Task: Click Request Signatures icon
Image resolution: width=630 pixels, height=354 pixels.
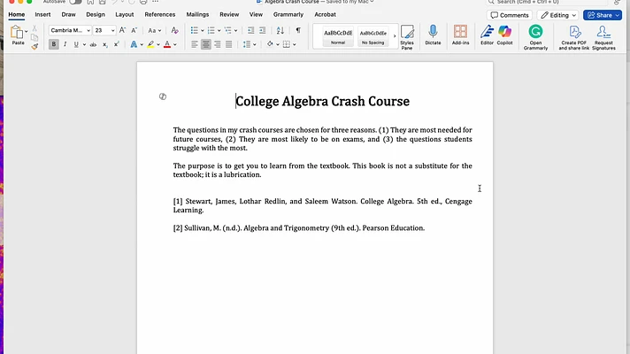Action: [x=603, y=37]
